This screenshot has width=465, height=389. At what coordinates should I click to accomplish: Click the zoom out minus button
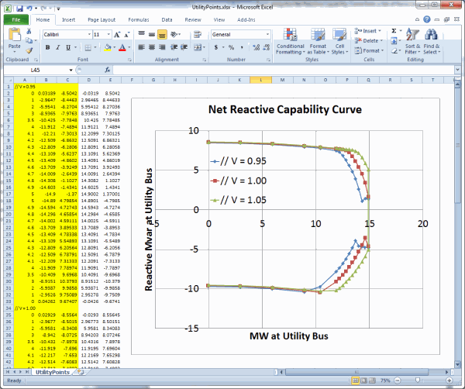(398, 380)
